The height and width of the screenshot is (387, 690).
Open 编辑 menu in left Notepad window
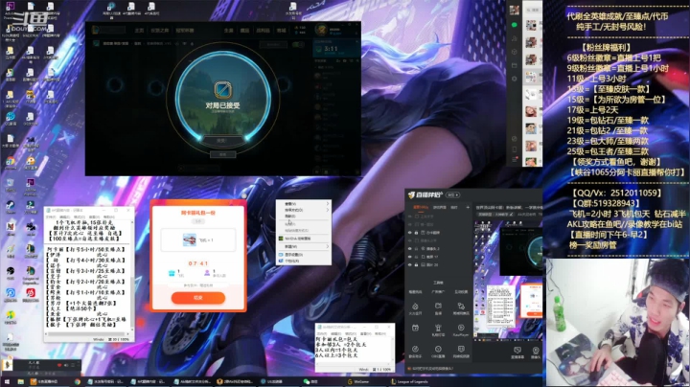(65, 217)
